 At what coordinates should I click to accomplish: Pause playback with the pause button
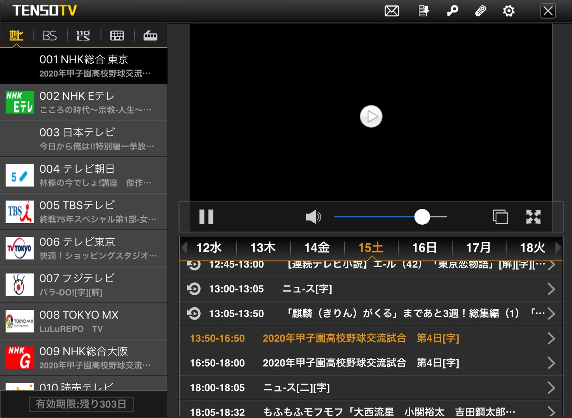click(206, 217)
